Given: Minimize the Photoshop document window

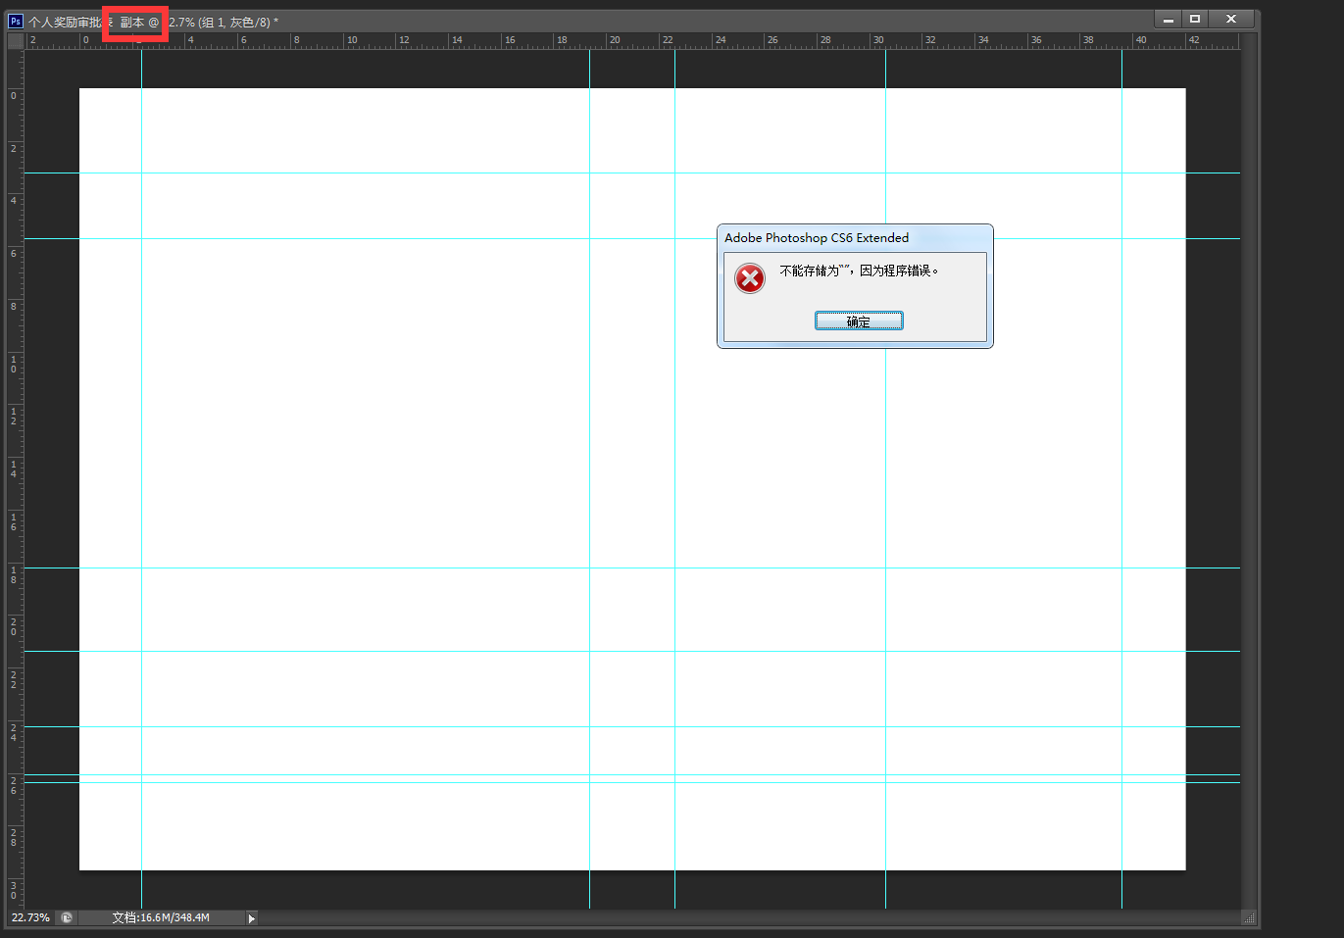Looking at the screenshot, I should coord(1168,20).
